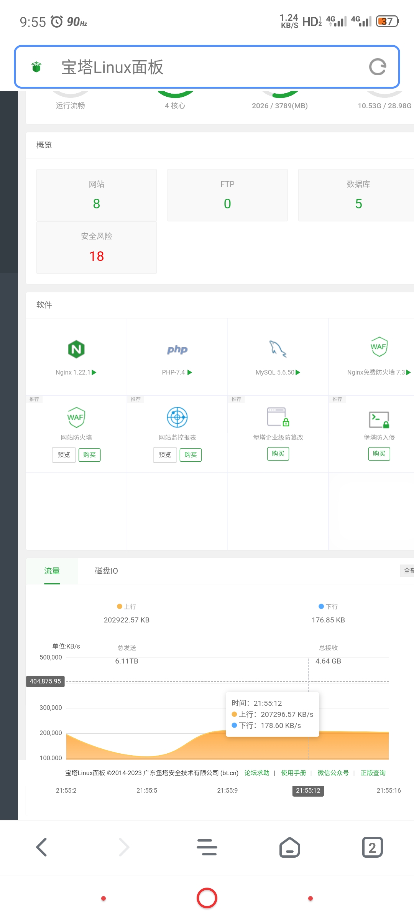The image size is (414, 921).
Task: Open the 微信公众号 link
Action: 333,773
